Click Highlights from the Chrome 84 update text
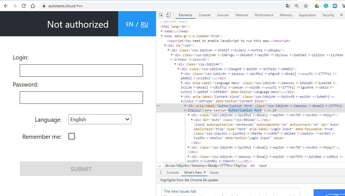 tap(189, 180)
